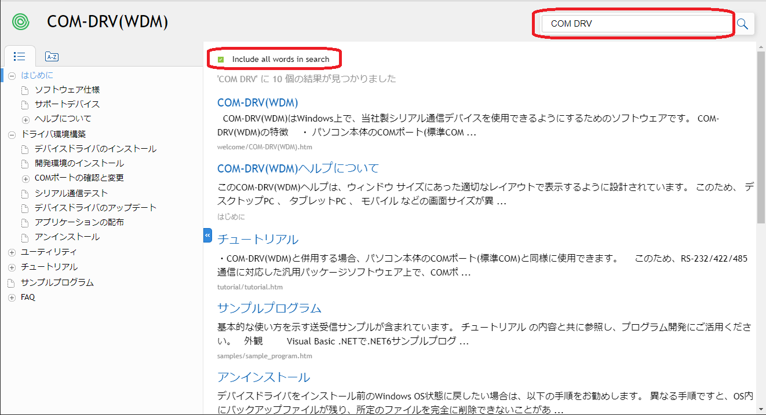Expand the FAQ tree node
This screenshot has height=415, width=766.
coord(12,298)
